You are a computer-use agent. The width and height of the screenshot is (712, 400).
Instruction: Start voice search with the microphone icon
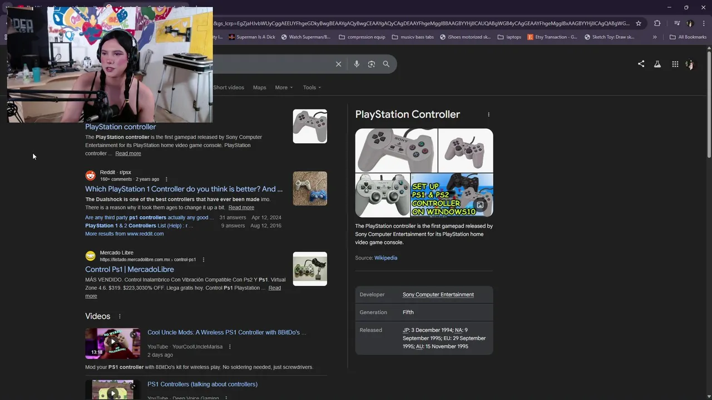coord(357,64)
